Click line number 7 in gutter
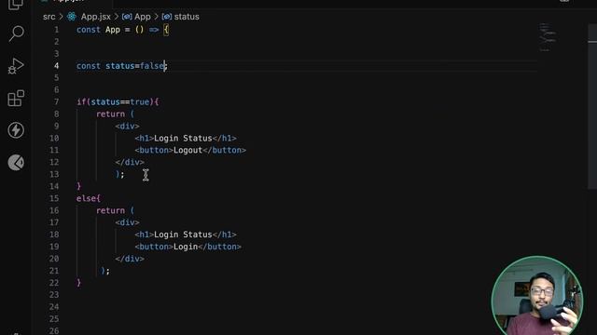This screenshot has height=335, width=597. [56, 101]
